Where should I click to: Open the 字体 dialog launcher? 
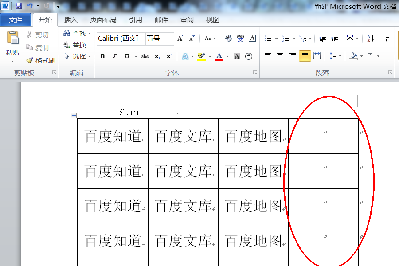[255, 73]
